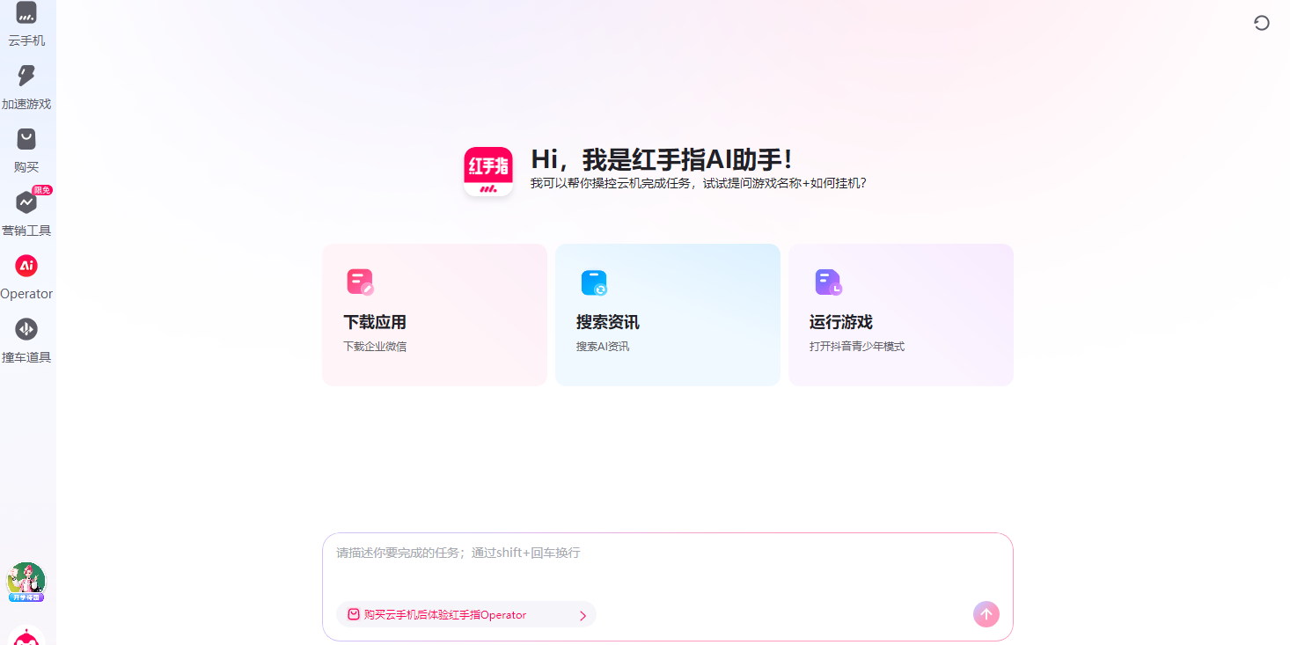Image resolution: width=1290 pixels, height=645 pixels.
Task: Click the refresh icon at top right
Action: point(1262,23)
